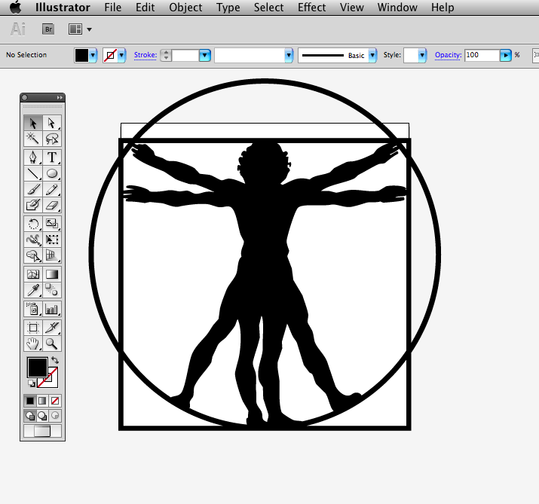Open the arrange documents dropdown
Screen dimensions: 539x504
[90, 29]
